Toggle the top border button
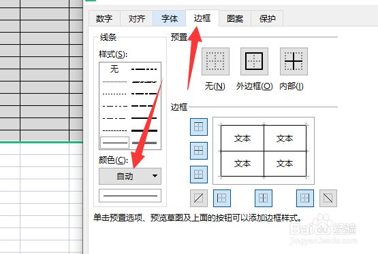The width and height of the screenshot is (378, 254). pyautogui.click(x=199, y=127)
